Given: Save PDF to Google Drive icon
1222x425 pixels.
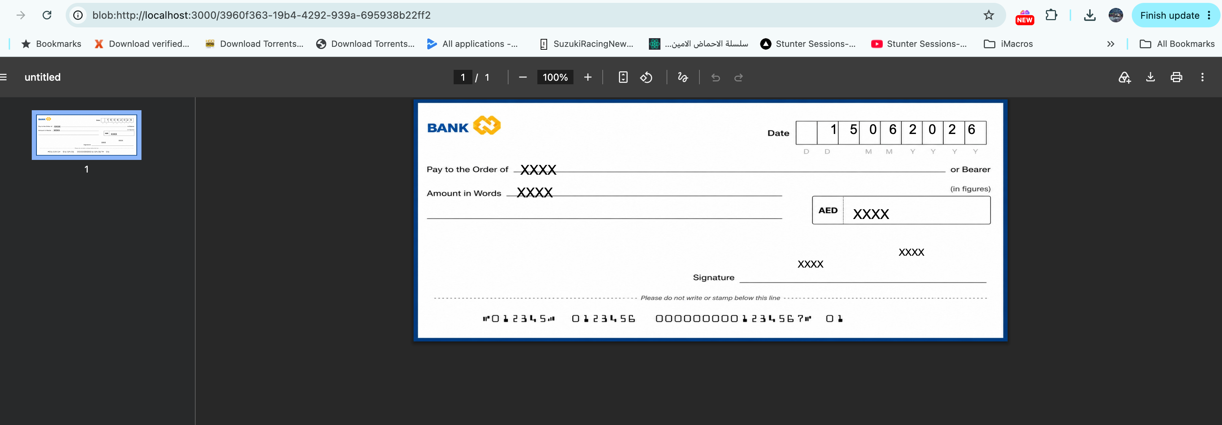Looking at the screenshot, I should (1124, 77).
